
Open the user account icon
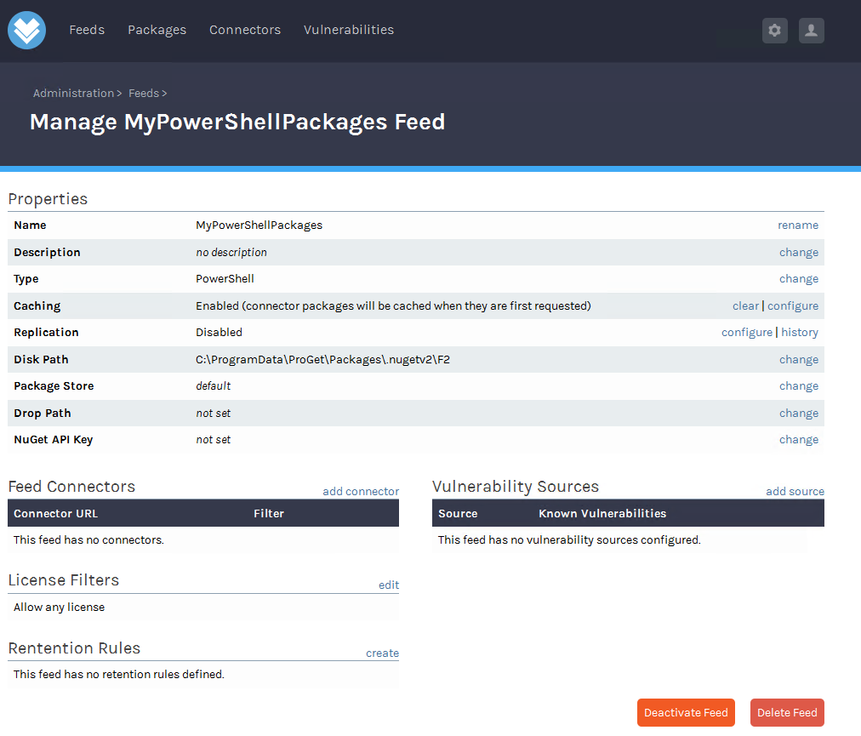click(x=811, y=31)
